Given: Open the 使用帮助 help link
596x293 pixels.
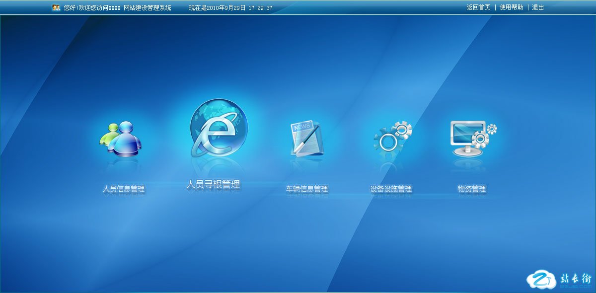Looking at the screenshot, I should pos(511,7).
